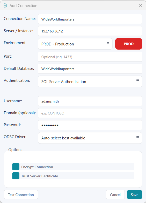This screenshot has width=146, height=203.
Task: Click the Default Database label
Action: coord(19,69)
